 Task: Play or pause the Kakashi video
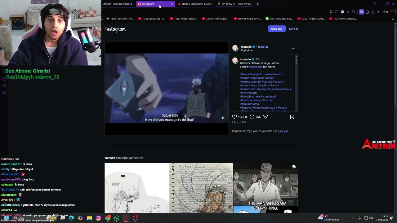click(x=167, y=88)
